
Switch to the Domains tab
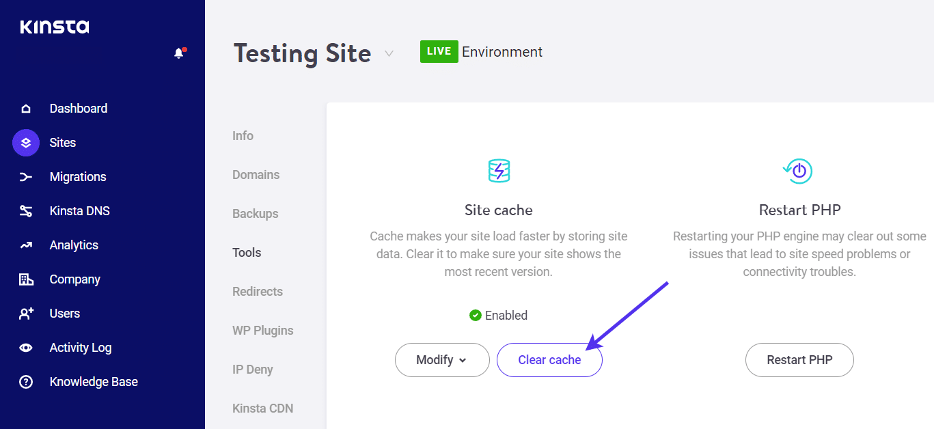(256, 174)
